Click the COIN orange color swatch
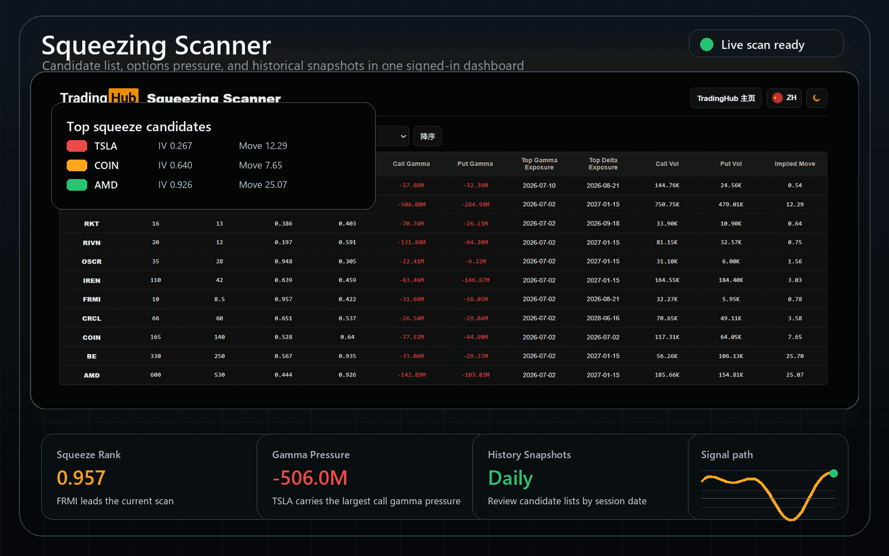This screenshot has height=556, width=889. click(77, 166)
